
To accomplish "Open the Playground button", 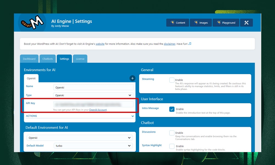I will [x=226, y=23].
